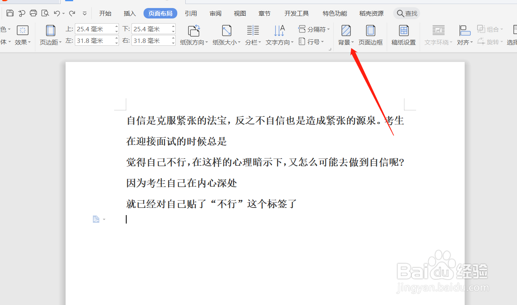
Task: Click the 查找 search button
Action: point(407,13)
